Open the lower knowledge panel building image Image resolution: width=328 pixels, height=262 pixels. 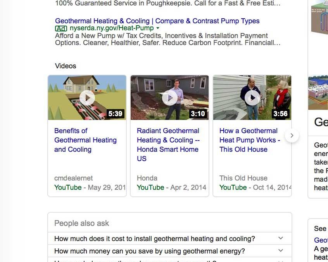[318, 92]
